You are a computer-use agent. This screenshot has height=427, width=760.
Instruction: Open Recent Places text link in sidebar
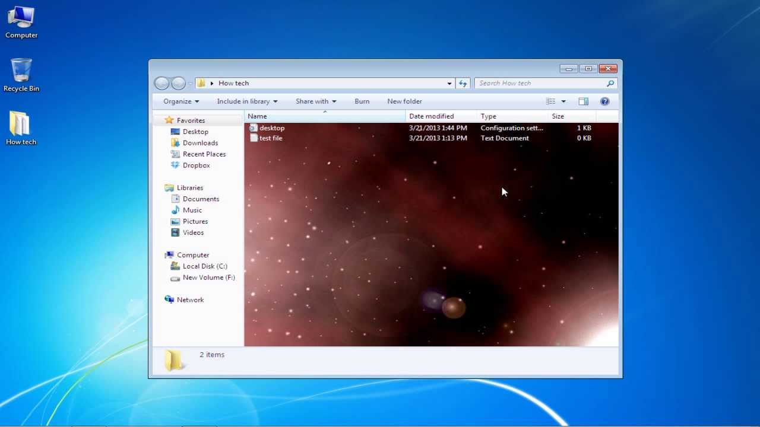(x=204, y=154)
